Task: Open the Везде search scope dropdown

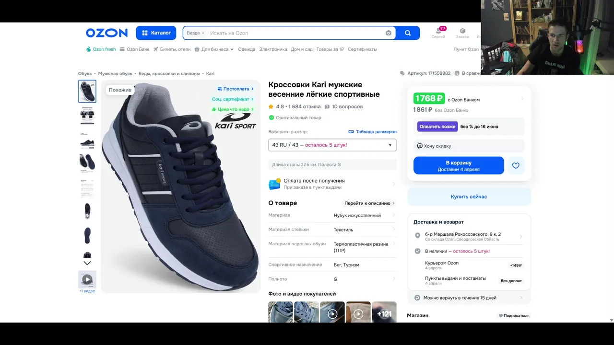Action: [195, 33]
